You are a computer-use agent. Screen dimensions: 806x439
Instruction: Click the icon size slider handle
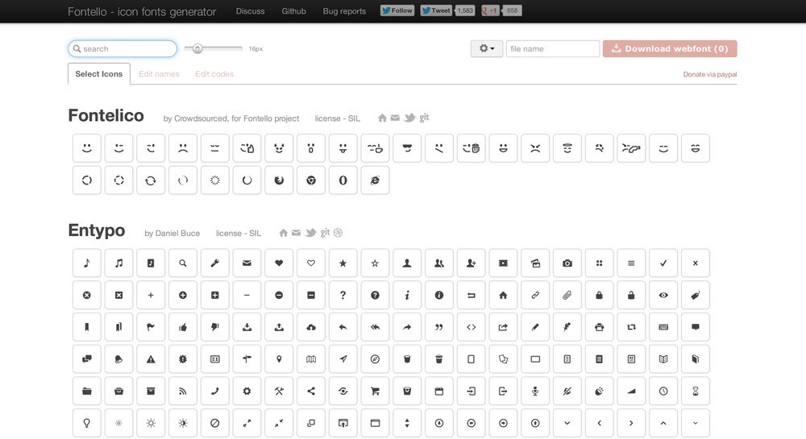(197, 48)
